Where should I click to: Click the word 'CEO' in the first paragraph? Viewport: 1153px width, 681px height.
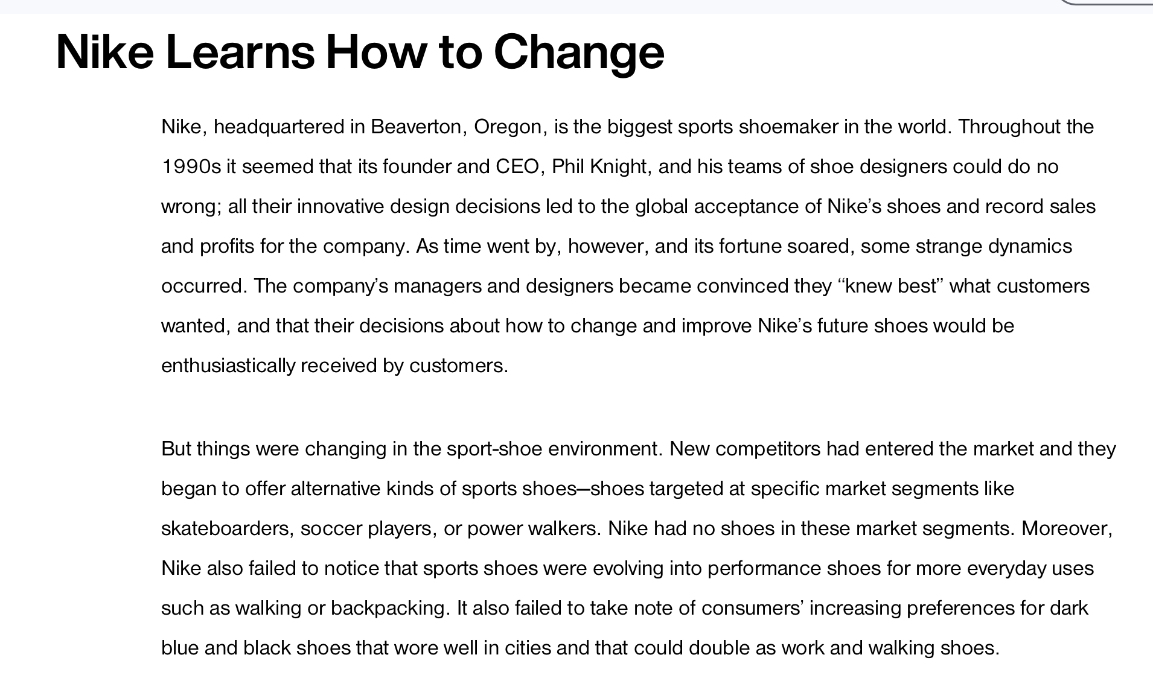tap(517, 167)
